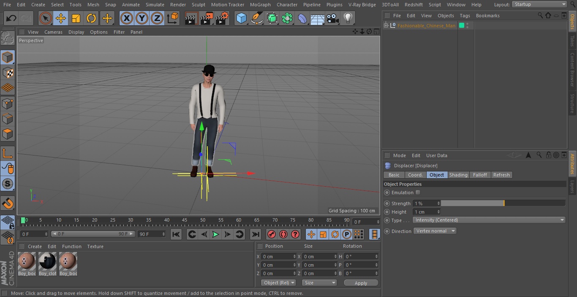577x297 pixels.
Task: Activate the Move tool in top toolbar
Action: coord(61,19)
